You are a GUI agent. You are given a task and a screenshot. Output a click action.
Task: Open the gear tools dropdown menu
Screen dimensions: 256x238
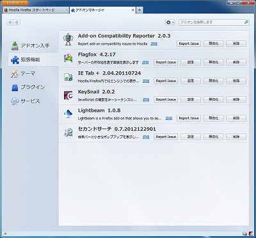(x=170, y=22)
